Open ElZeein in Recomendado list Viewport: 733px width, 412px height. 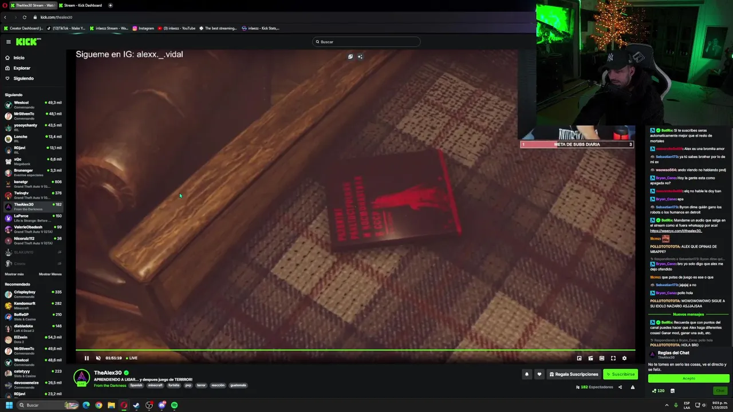[x=33, y=339]
